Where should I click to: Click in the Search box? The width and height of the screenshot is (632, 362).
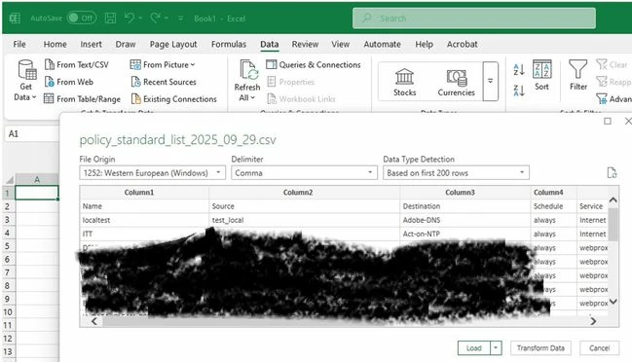coord(474,18)
